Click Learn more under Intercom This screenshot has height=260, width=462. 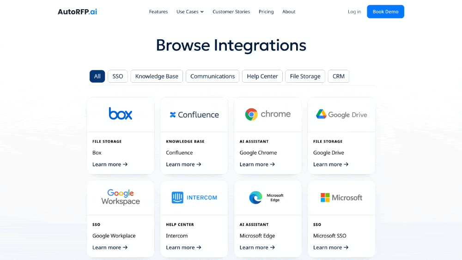[x=183, y=248]
